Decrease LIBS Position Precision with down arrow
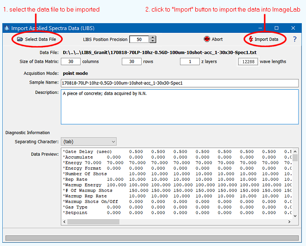 click(x=153, y=41)
